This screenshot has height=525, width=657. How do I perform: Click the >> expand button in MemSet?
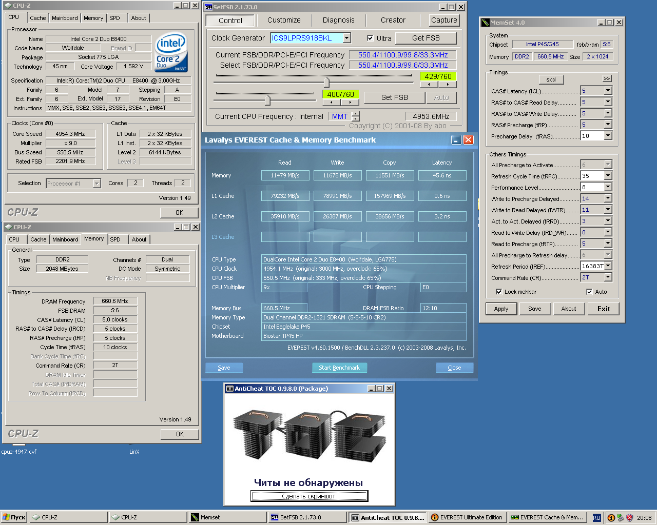coord(607,78)
